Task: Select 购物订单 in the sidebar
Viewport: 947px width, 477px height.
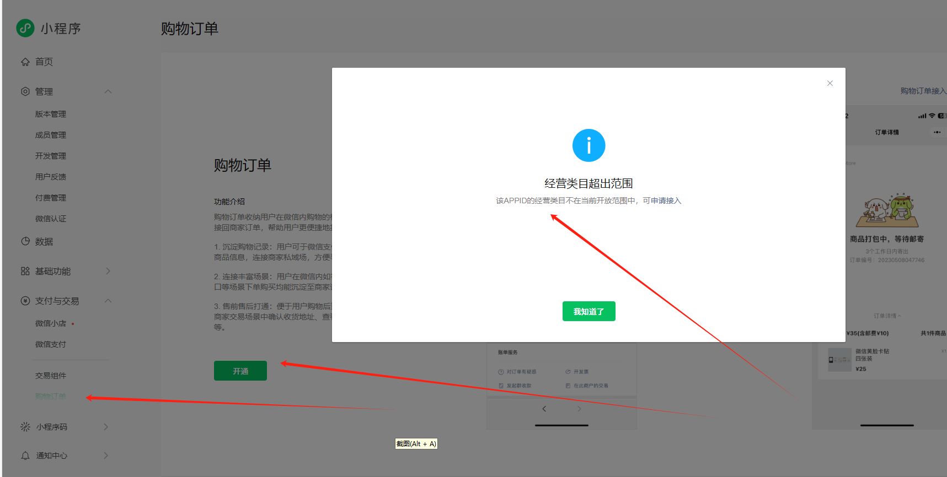Action: click(x=51, y=396)
